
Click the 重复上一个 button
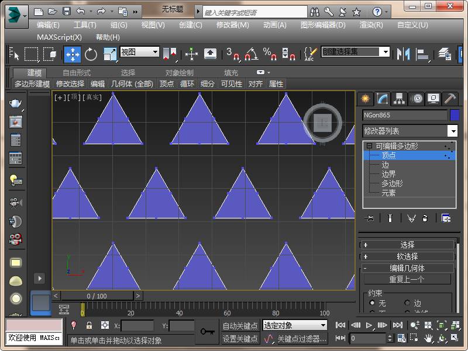(407, 280)
